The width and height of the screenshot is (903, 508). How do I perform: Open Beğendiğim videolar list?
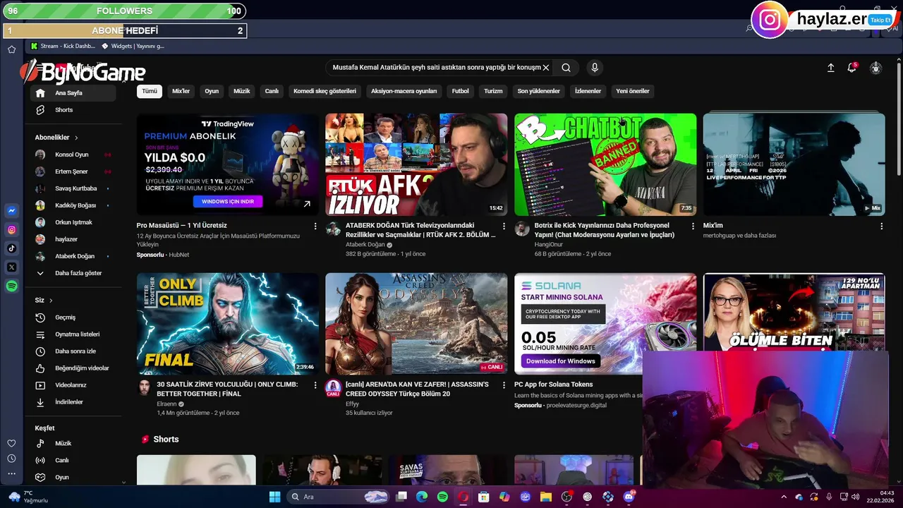click(73, 368)
